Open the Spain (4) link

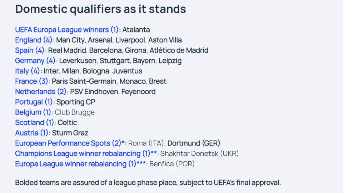[x=30, y=50]
